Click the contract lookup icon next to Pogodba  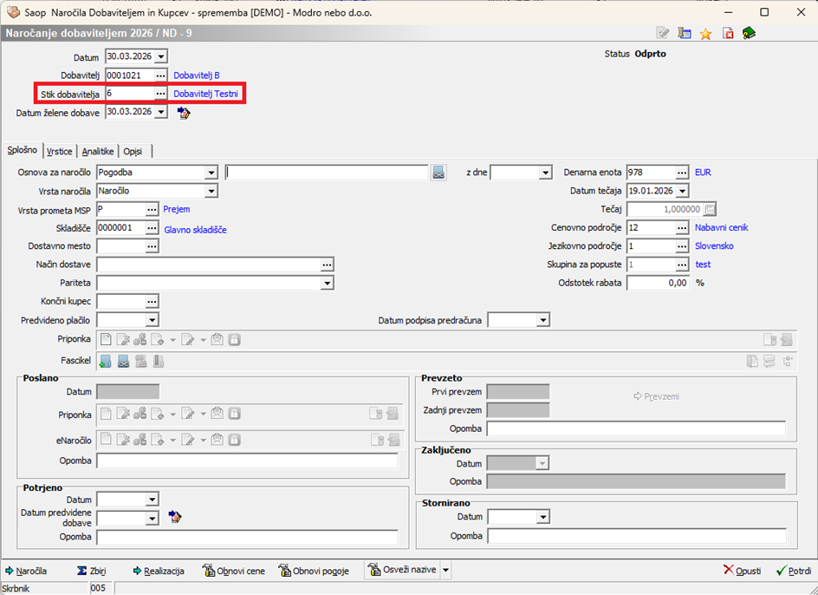coord(438,173)
